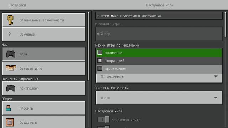
Task: Click the left settings list scrollbar
Action: tap(88, 47)
